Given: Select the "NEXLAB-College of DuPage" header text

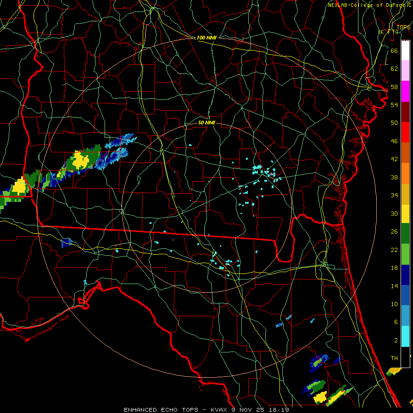Looking at the screenshot, I should [x=366, y=5].
